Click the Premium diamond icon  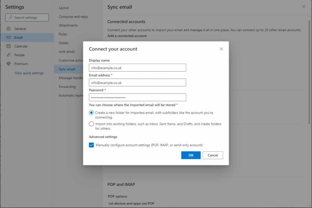[x=9, y=64]
